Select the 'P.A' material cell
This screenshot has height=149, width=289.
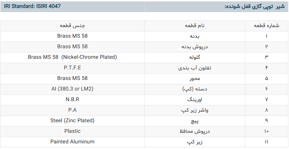tap(72, 110)
